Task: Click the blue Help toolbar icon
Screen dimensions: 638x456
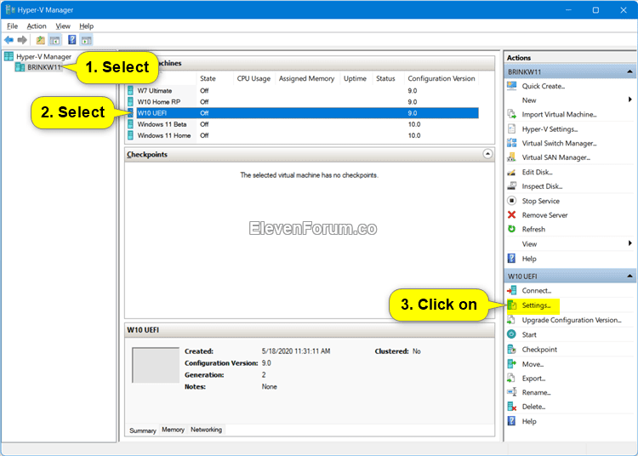Action: click(x=72, y=40)
